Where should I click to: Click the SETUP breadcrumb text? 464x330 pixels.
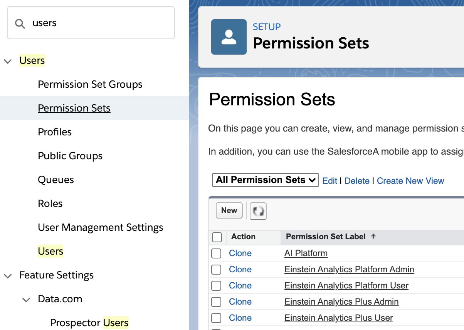click(x=267, y=27)
